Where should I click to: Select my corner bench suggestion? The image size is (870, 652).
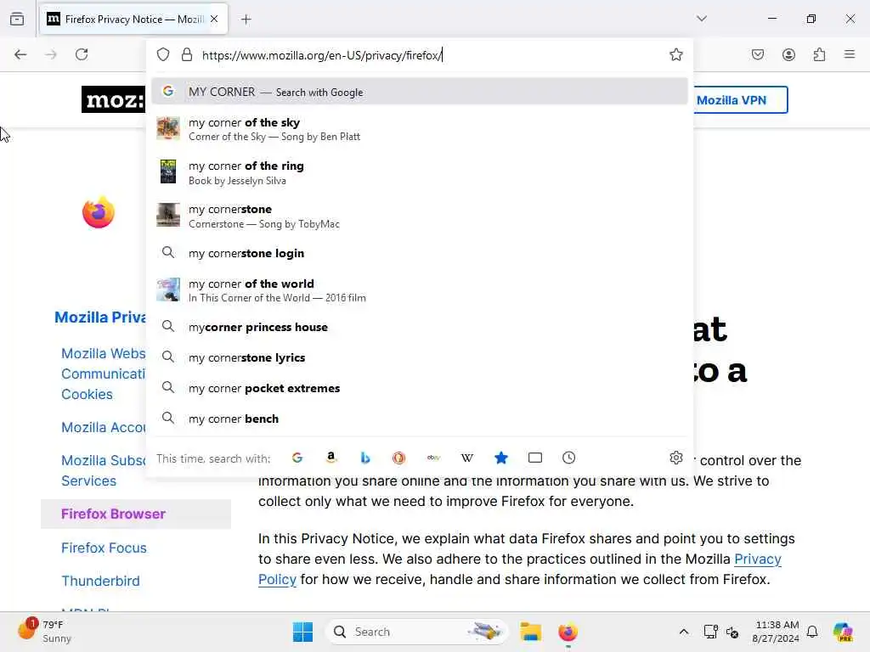pos(420,418)
